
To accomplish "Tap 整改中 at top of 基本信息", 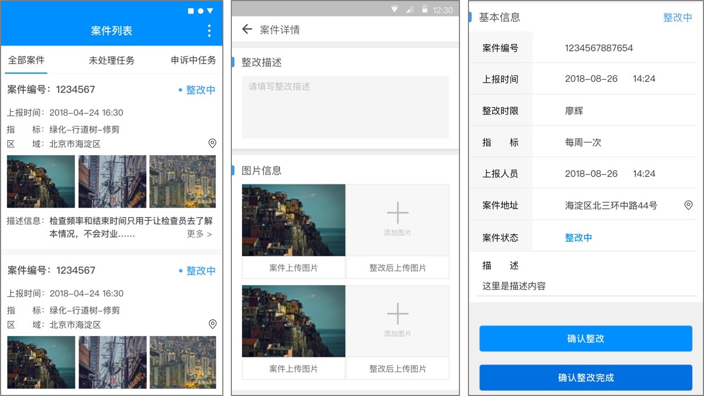I will [x=678, y=17].
